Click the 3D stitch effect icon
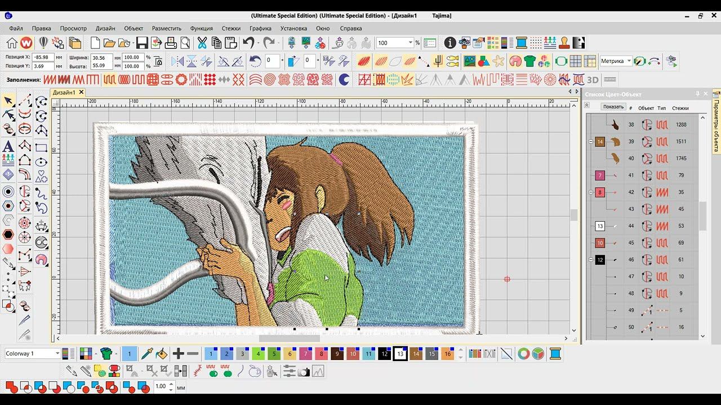The width and height of the screenshot is (721, 405). pos(592,80)
